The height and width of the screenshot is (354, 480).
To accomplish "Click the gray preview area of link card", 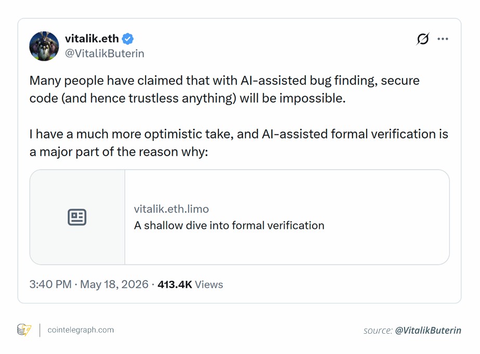I will tap(77, 217).
